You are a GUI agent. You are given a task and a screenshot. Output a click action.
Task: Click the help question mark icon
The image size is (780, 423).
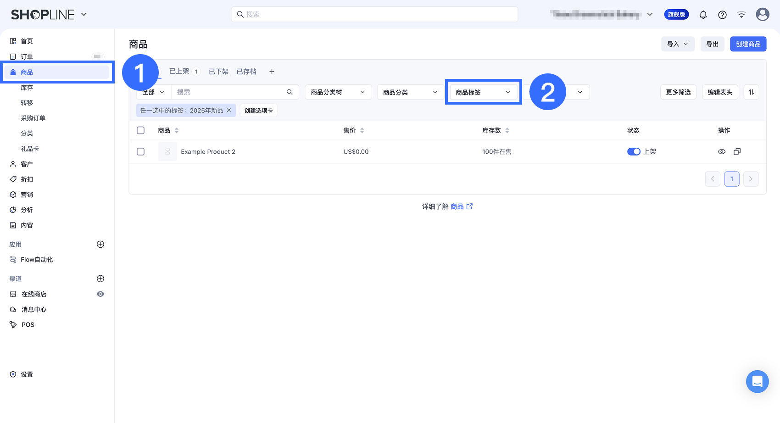pyautogui.click(x=722, y=15)
